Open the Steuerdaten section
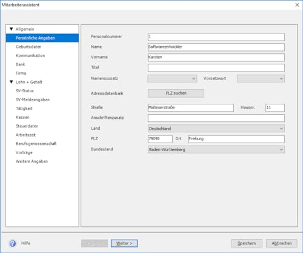 pyautogui.click(x=27, y=126)
